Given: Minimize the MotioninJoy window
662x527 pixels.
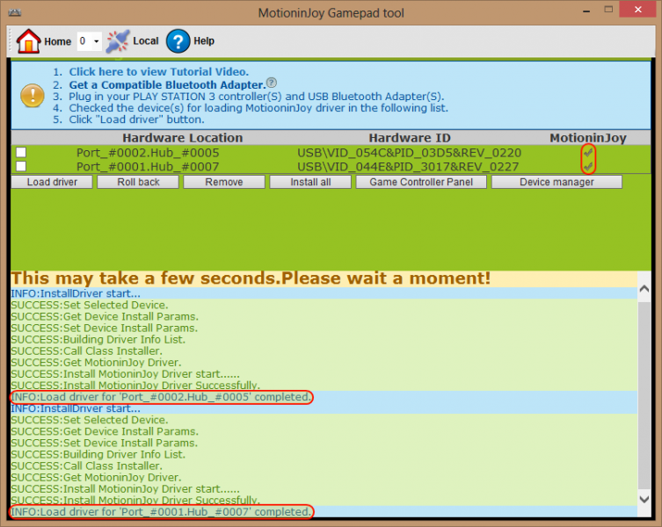Looking at the screenshot, I should [x=586, y=11].
